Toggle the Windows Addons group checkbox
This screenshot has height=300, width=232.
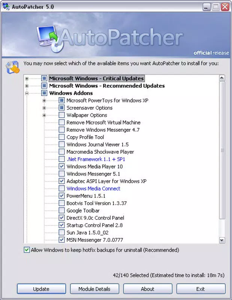pos(44,93)
